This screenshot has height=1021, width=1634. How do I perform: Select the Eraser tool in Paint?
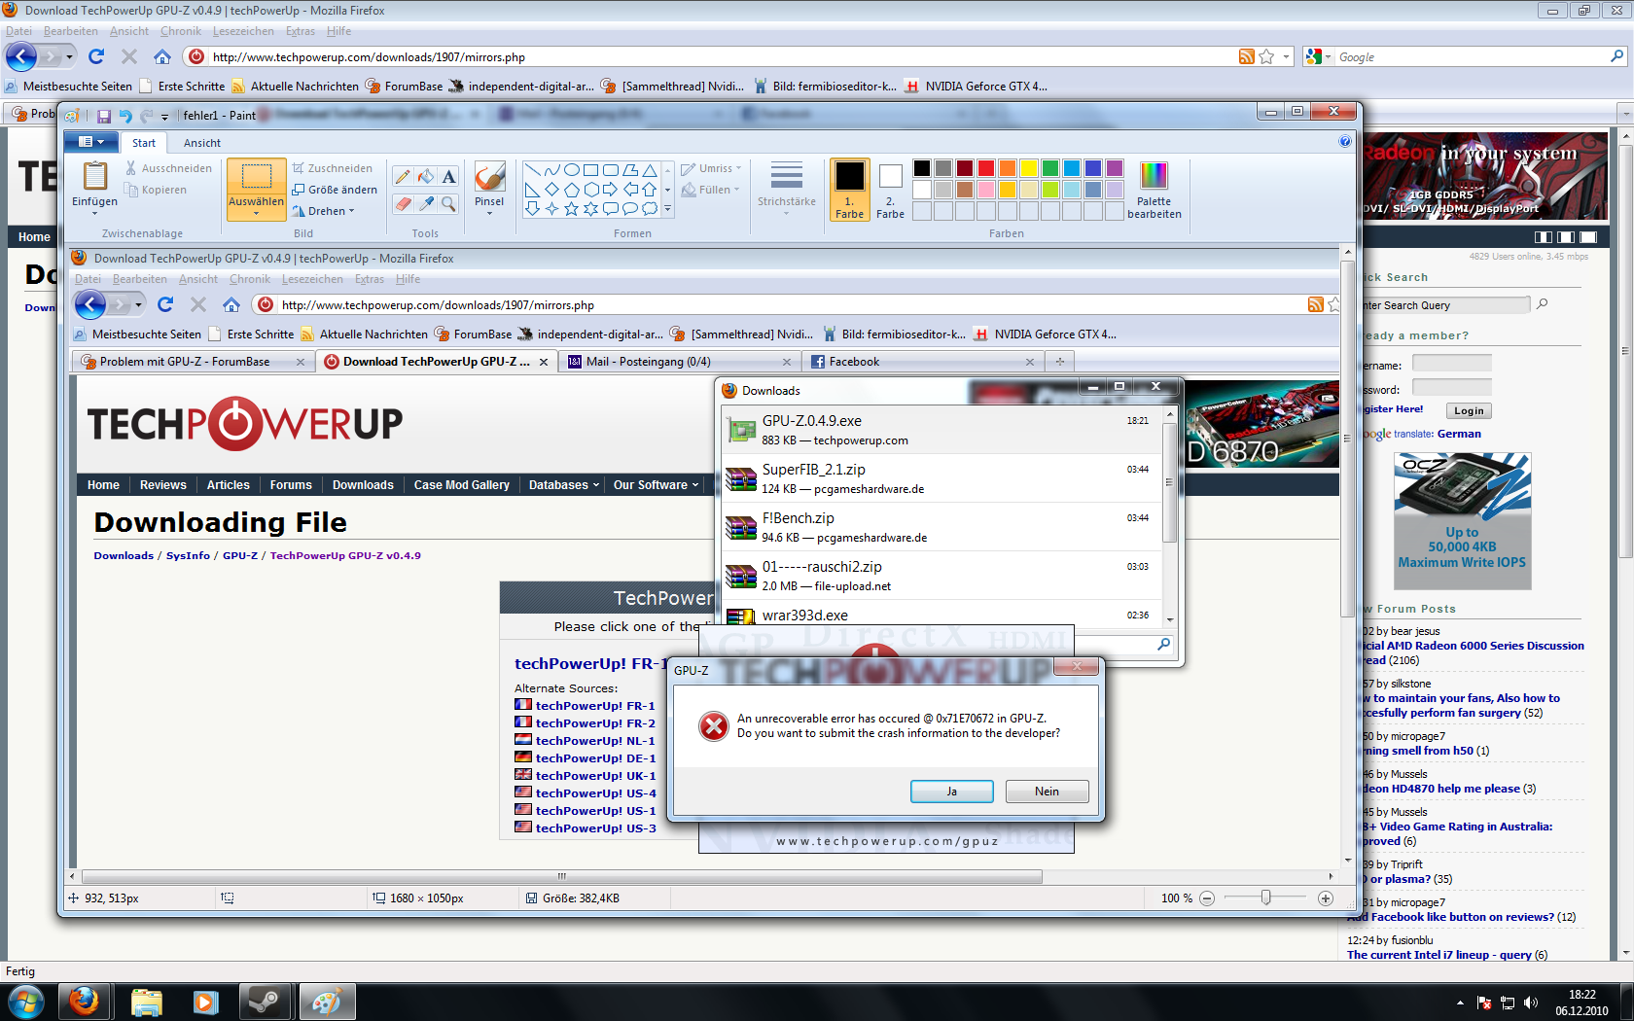point(403,203)
